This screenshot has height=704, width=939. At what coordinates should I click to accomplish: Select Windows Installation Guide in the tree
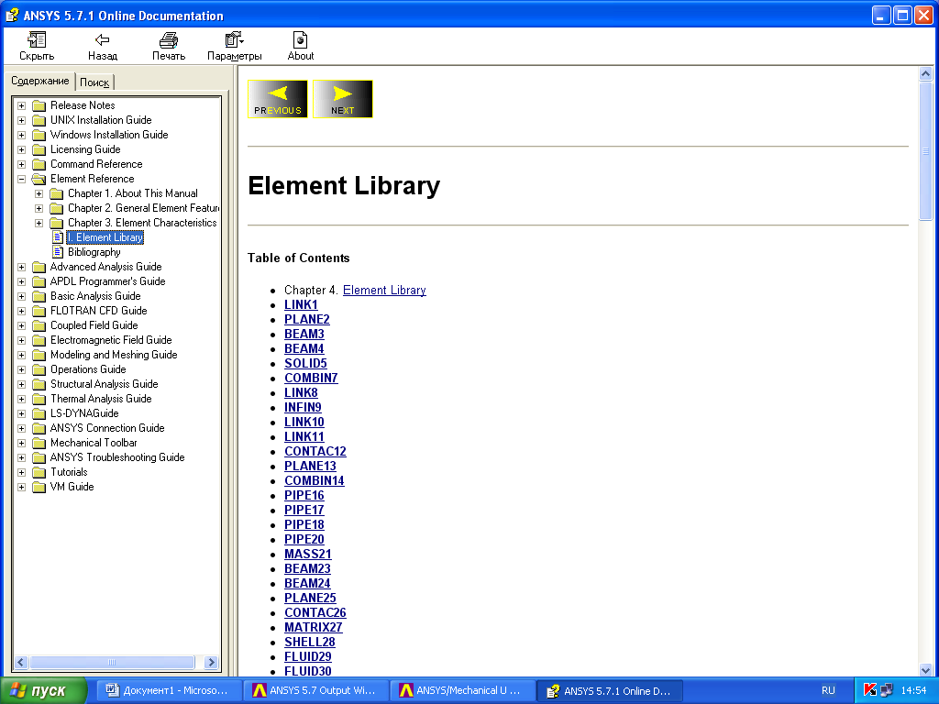pyautogui.click(x=109, y=135)
